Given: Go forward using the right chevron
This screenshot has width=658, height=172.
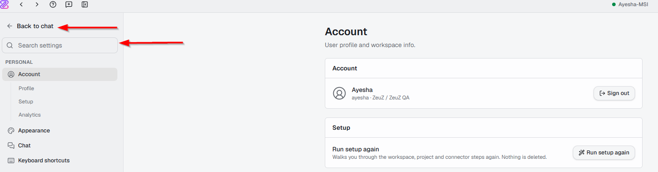Looking at the screenshot, I should 37,4.
